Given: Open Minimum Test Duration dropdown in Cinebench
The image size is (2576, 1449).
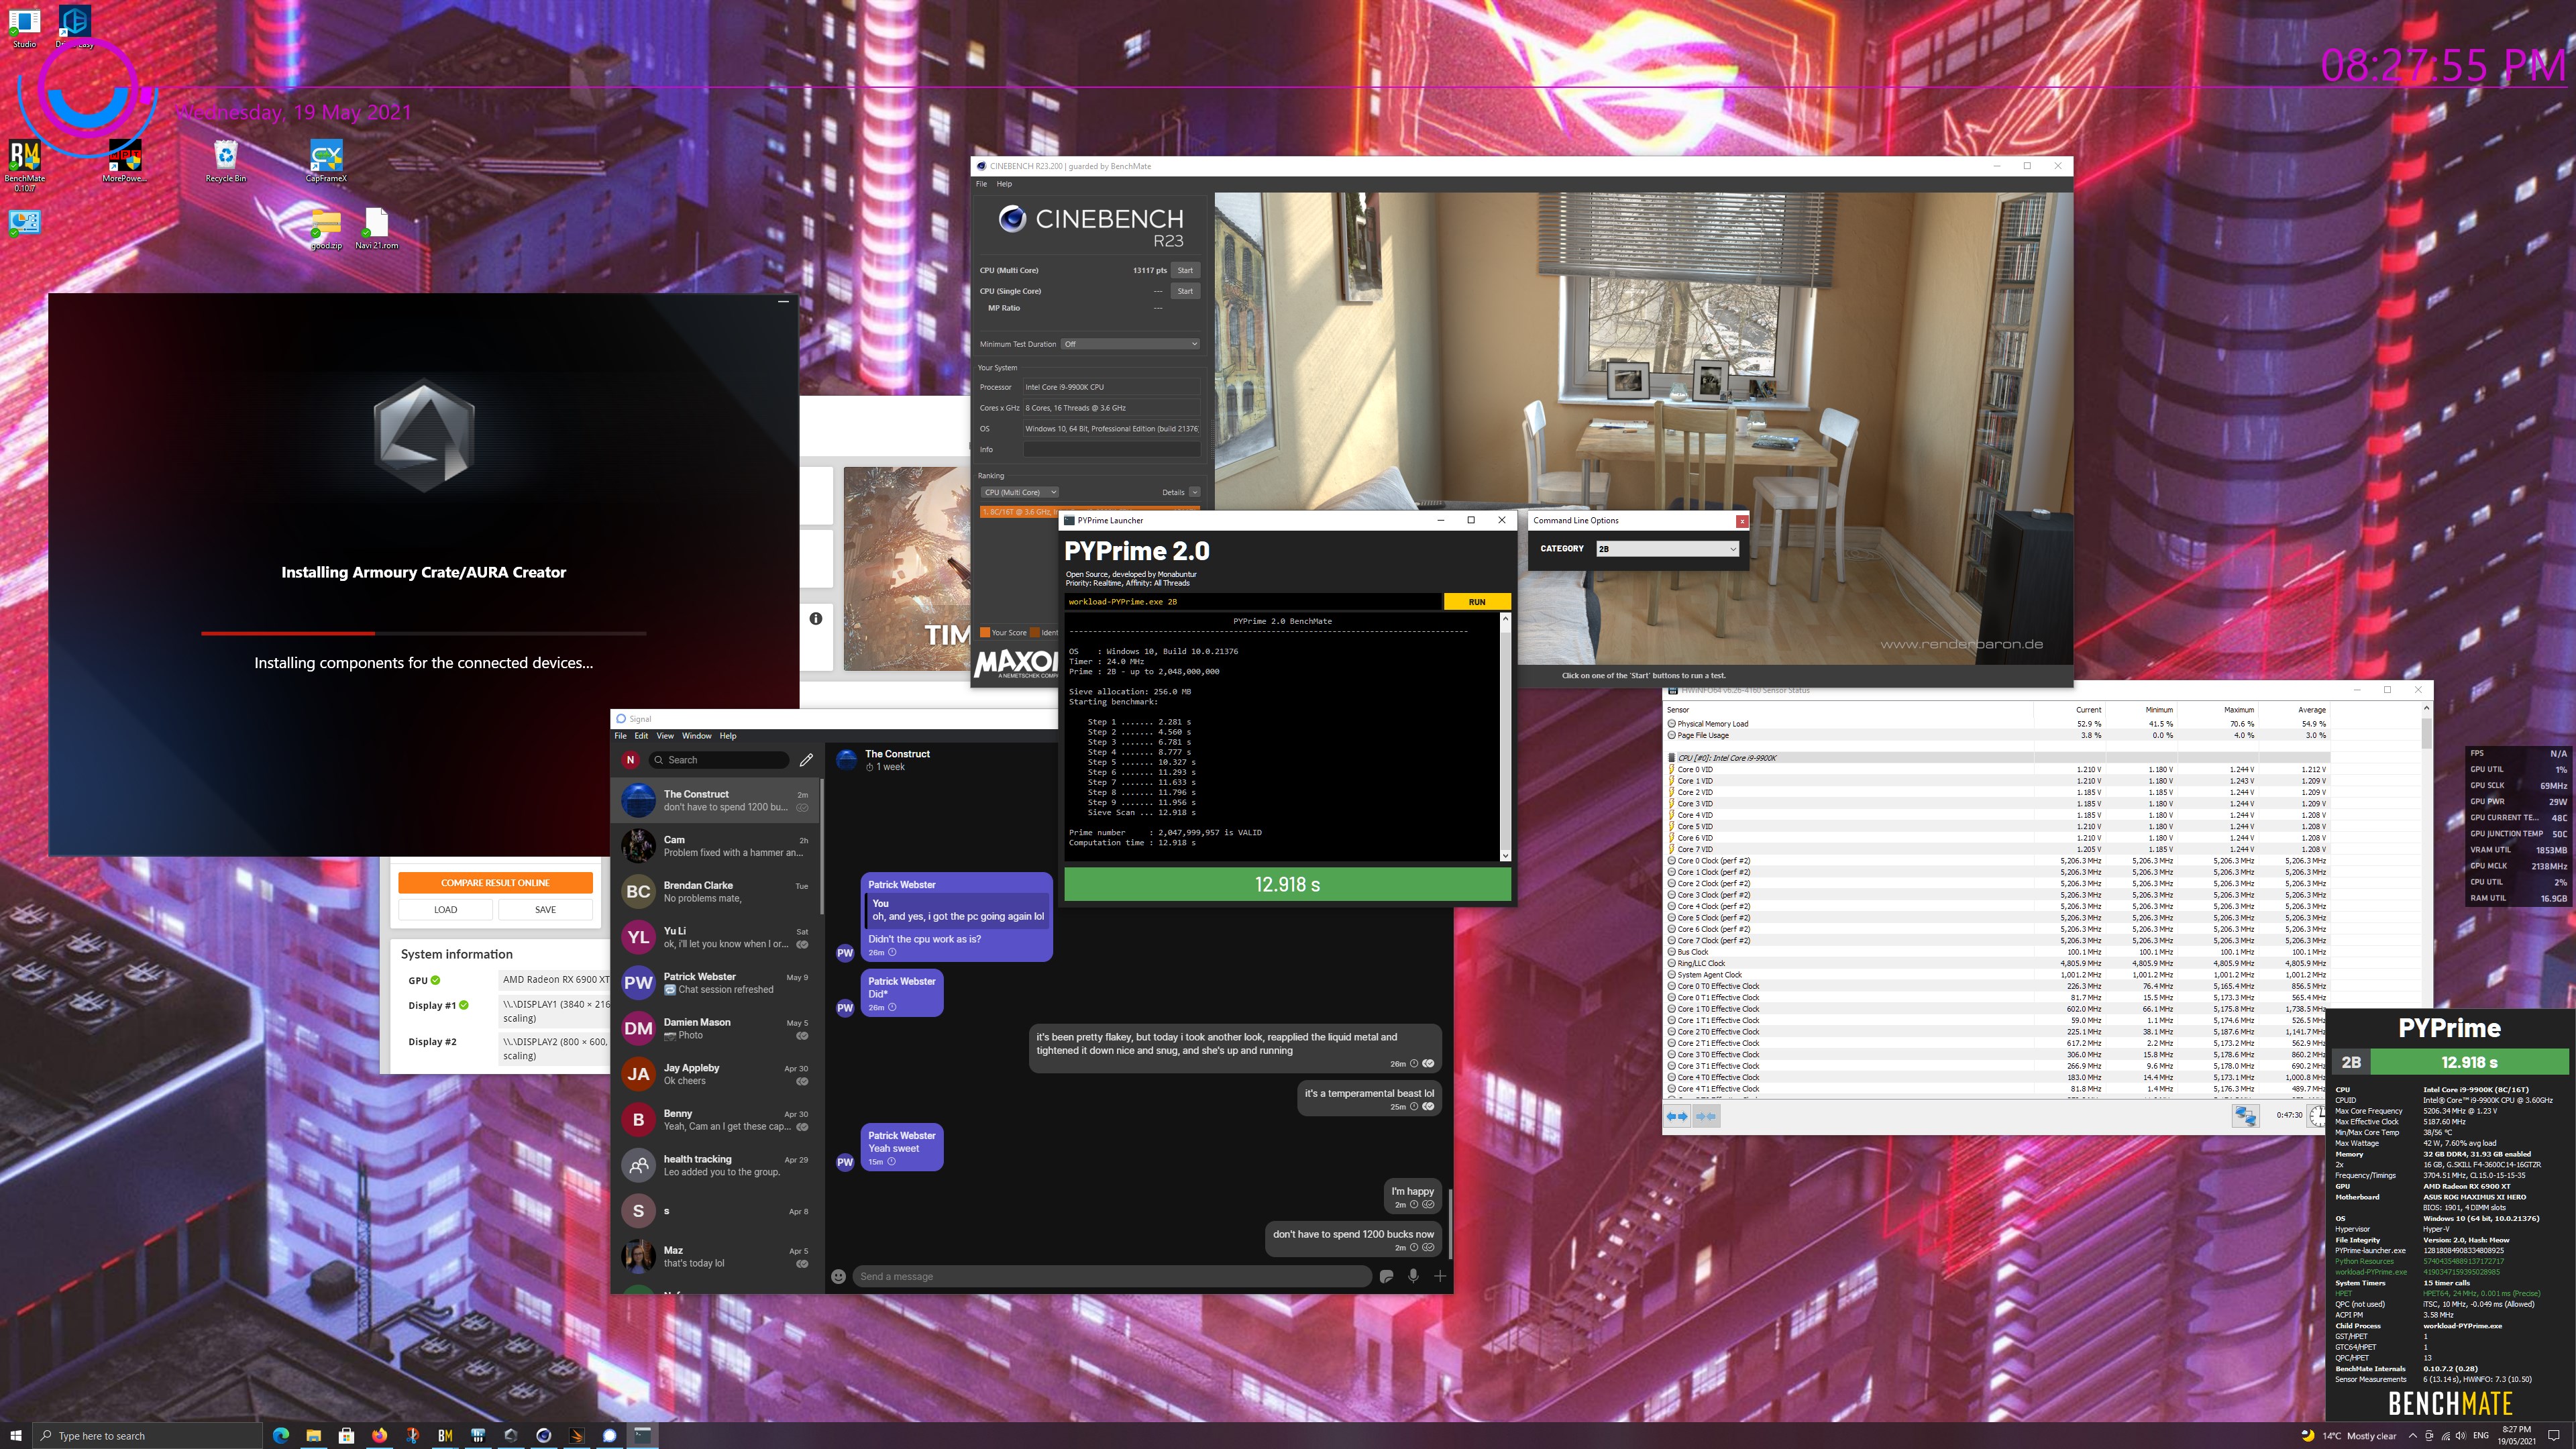Looking at the screenshot, I should tap(1130, 344).
